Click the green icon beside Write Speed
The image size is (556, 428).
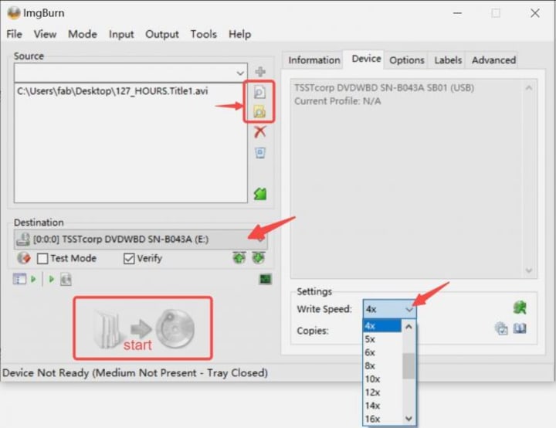[520, 307]
